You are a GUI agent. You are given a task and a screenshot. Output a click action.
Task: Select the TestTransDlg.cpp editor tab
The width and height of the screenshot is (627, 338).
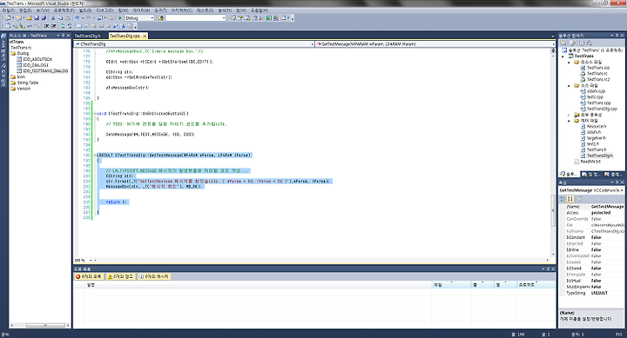(125, 36)
